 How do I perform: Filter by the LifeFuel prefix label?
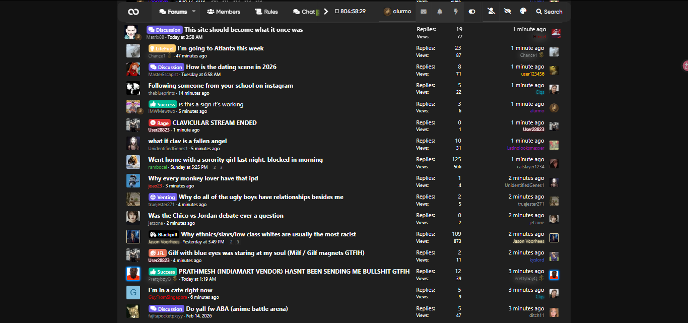(x=162, y=48)
